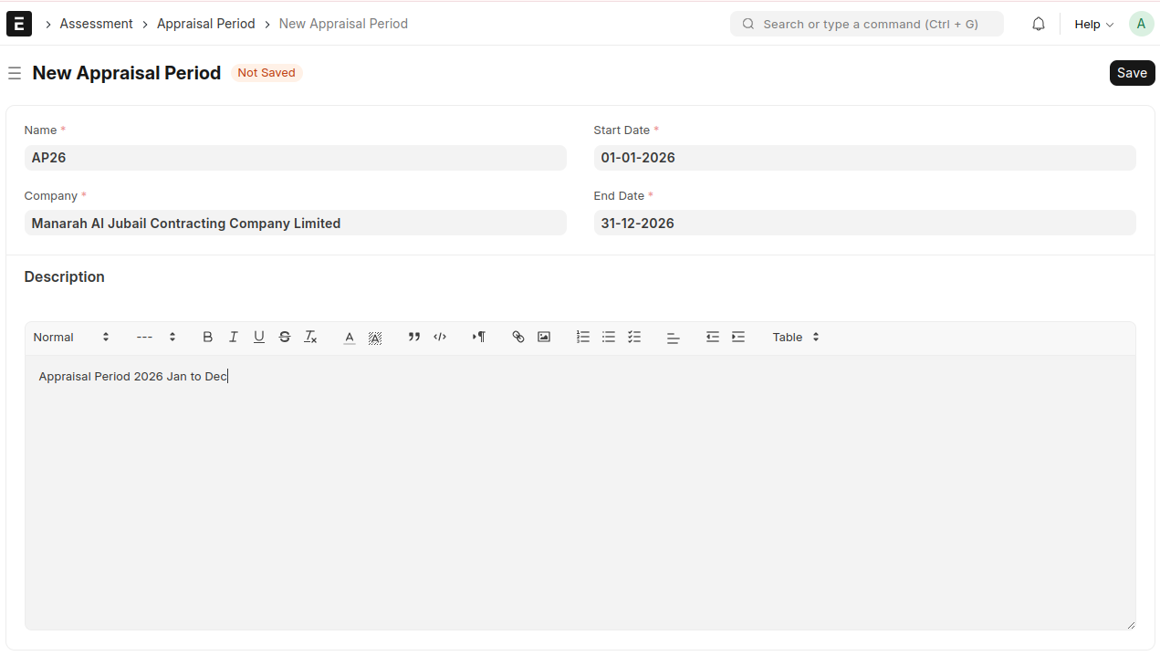Navigate to the Appraisal Period breadcrumb
Image resolution: width=1160 pixels, height=656 pixels.
[x=205, y=24]
